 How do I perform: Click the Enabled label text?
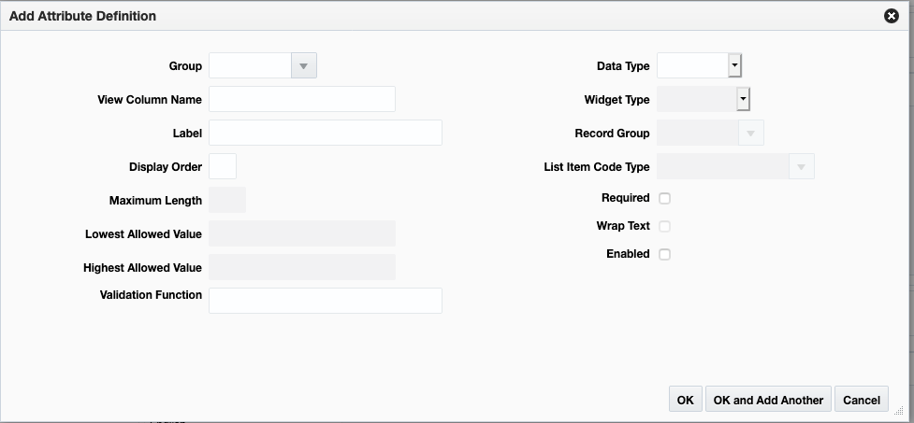(x=628, y=254)
